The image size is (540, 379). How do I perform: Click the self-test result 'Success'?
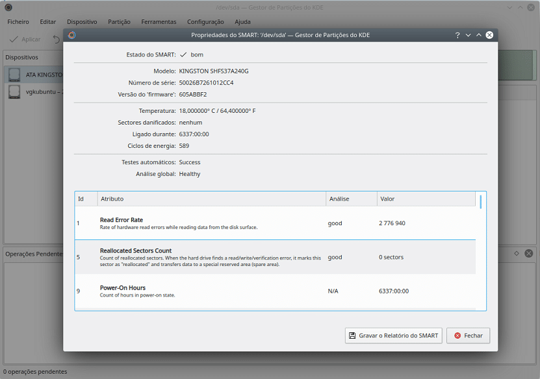[189, 162]
